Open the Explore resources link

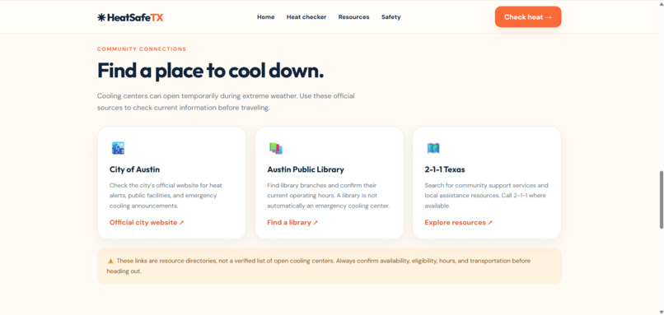coord(459,222)
